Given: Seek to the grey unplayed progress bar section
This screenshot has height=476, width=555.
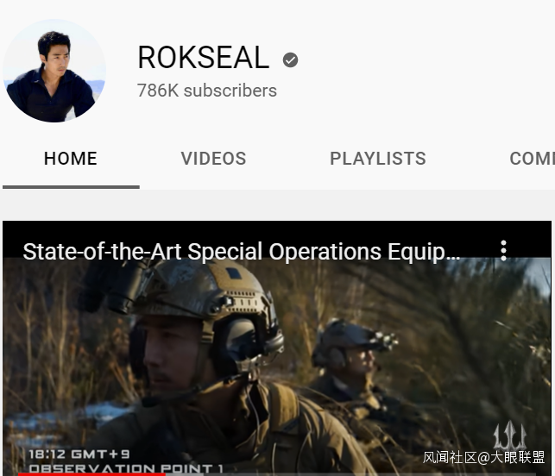Looking at the screenshot, I should click(350, 474).
